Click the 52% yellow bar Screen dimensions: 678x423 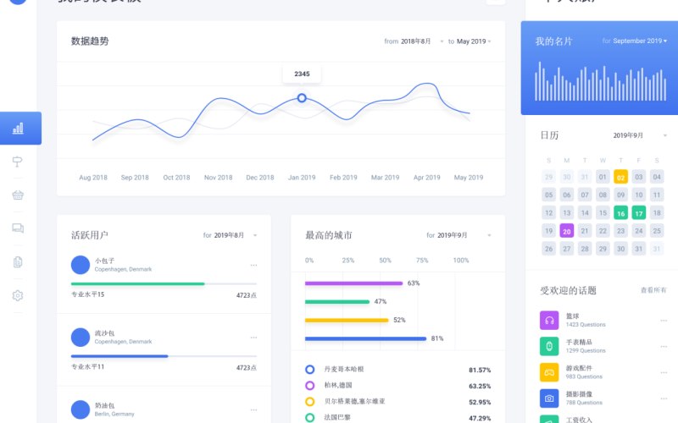(347, 321)
